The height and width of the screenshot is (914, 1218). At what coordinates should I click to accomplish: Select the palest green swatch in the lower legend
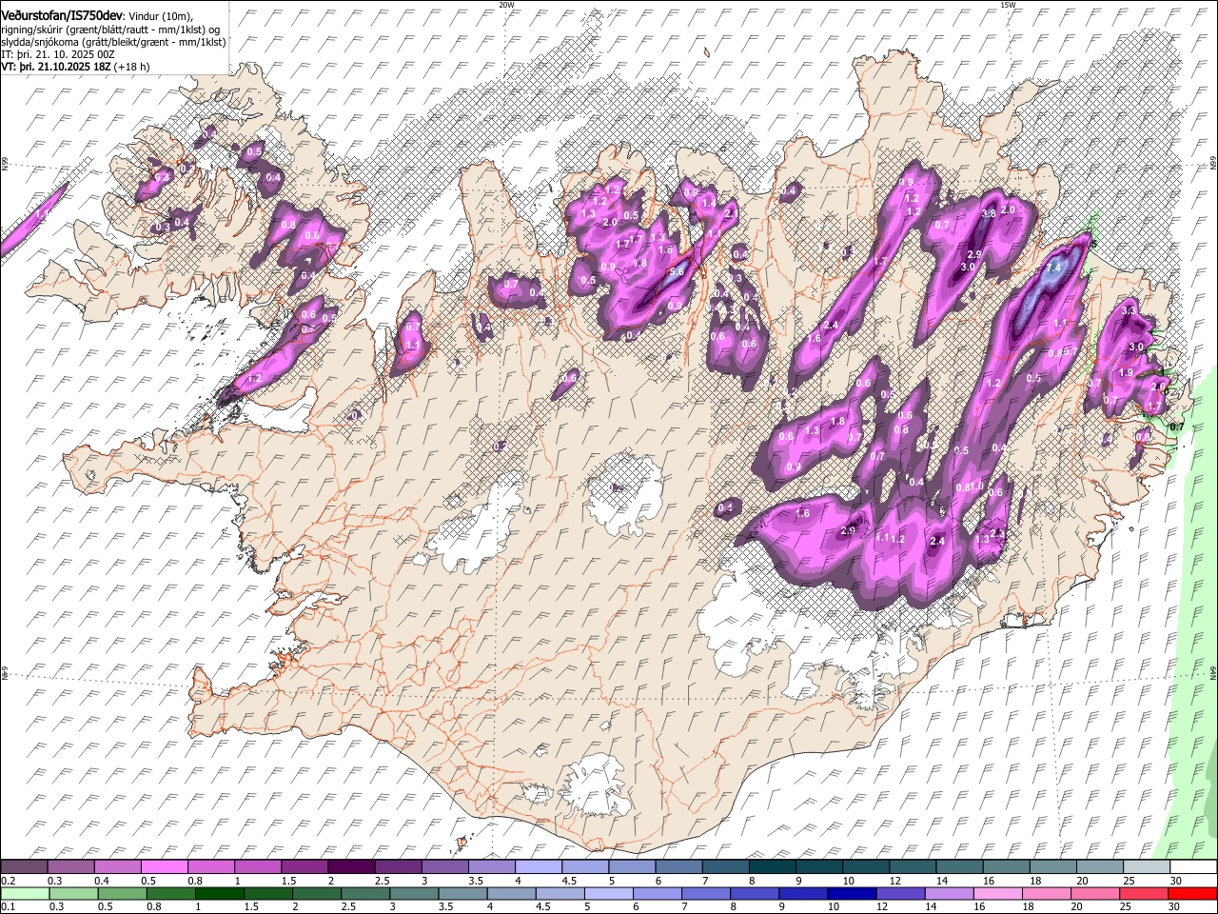pyautogui.click(x=26, y=893)
